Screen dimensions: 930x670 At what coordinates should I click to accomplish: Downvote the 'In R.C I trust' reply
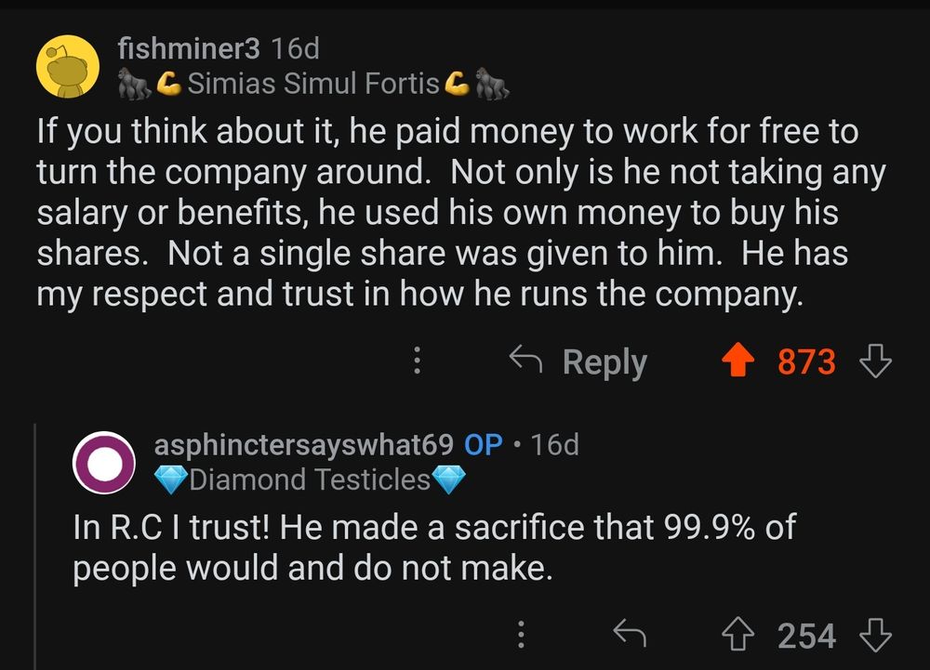click(x=876, y=636)
